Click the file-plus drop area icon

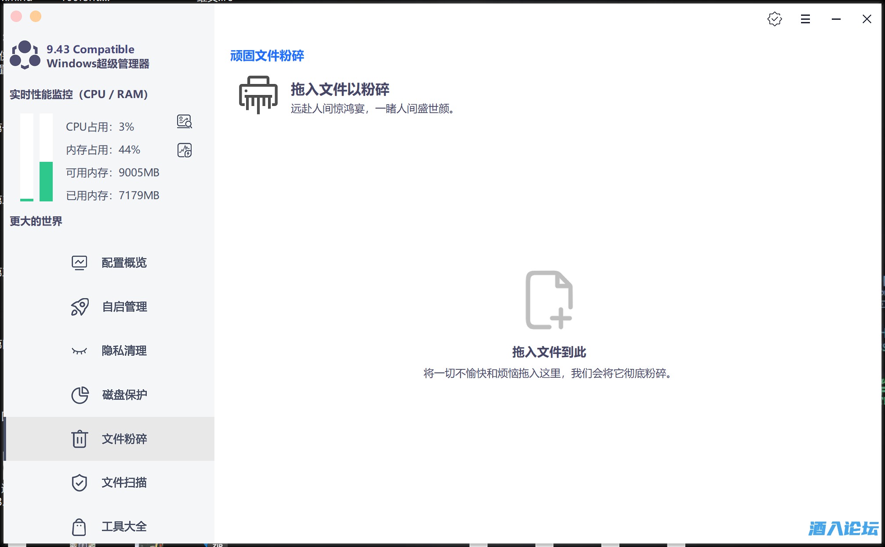point(549,300)
